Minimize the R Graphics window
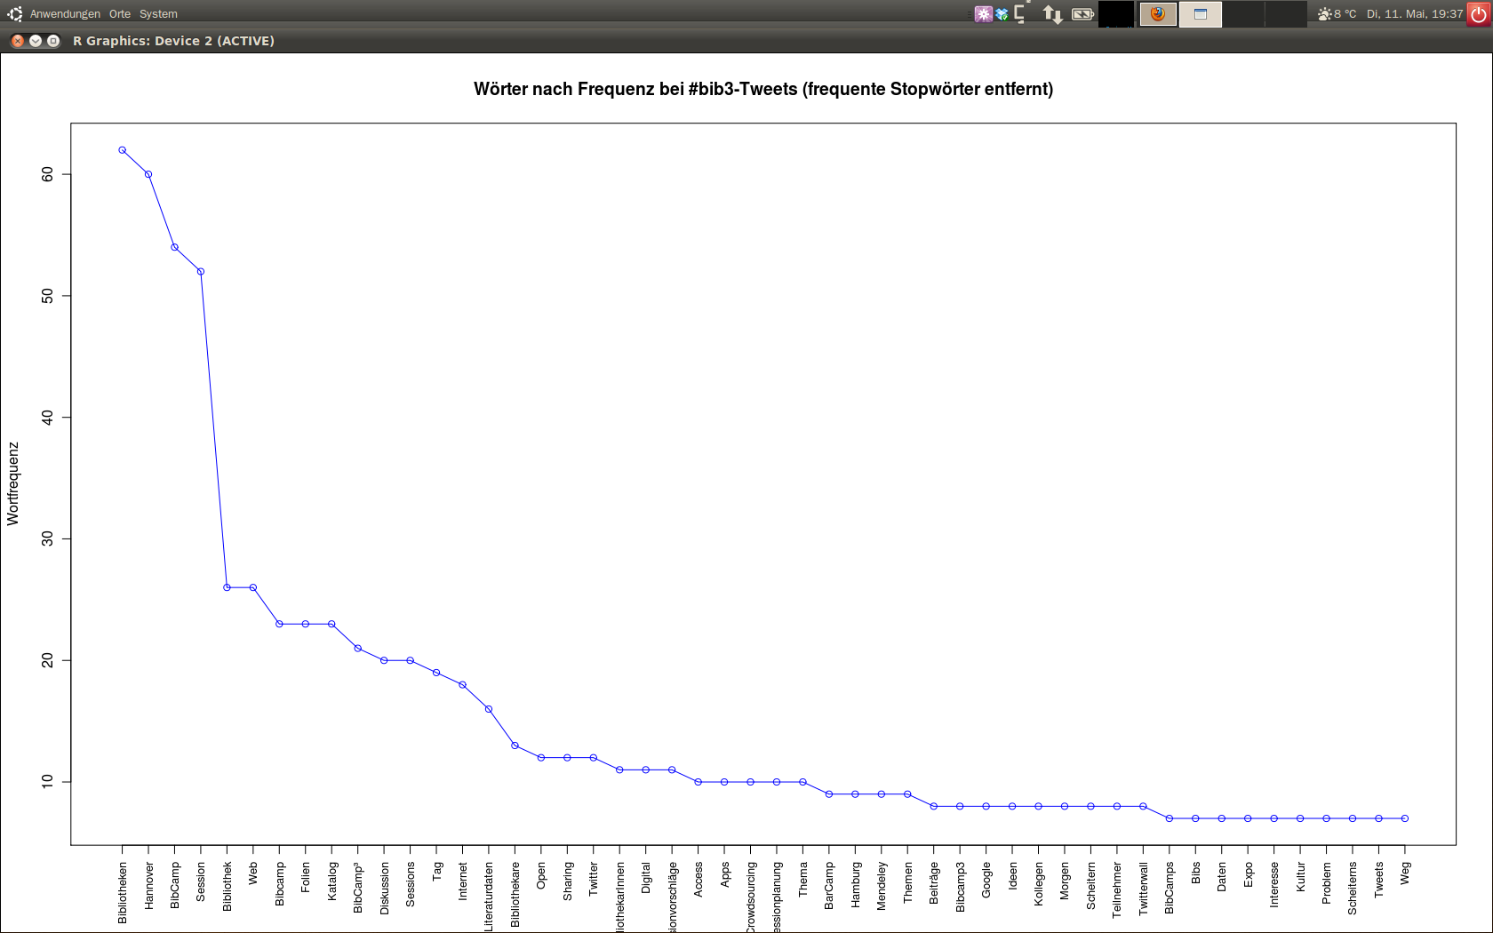The image size is (1493, 933). (x=36, y=41)
